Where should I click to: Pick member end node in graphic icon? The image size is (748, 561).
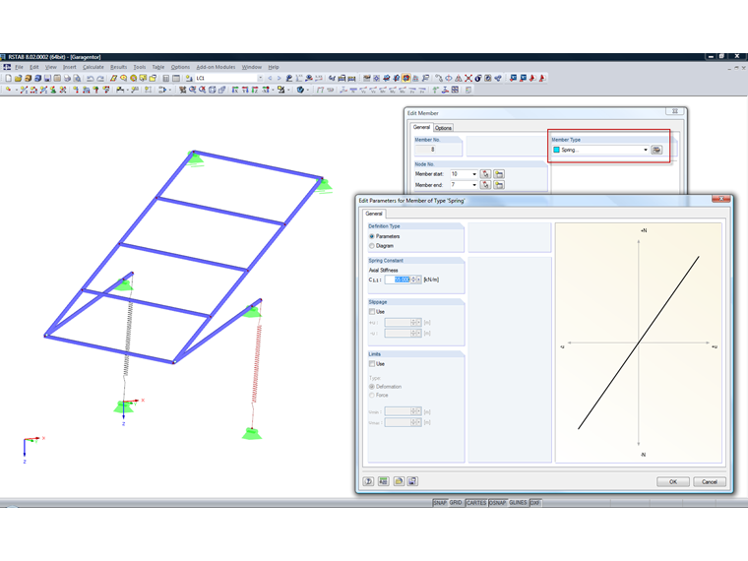tap(485, 185)
